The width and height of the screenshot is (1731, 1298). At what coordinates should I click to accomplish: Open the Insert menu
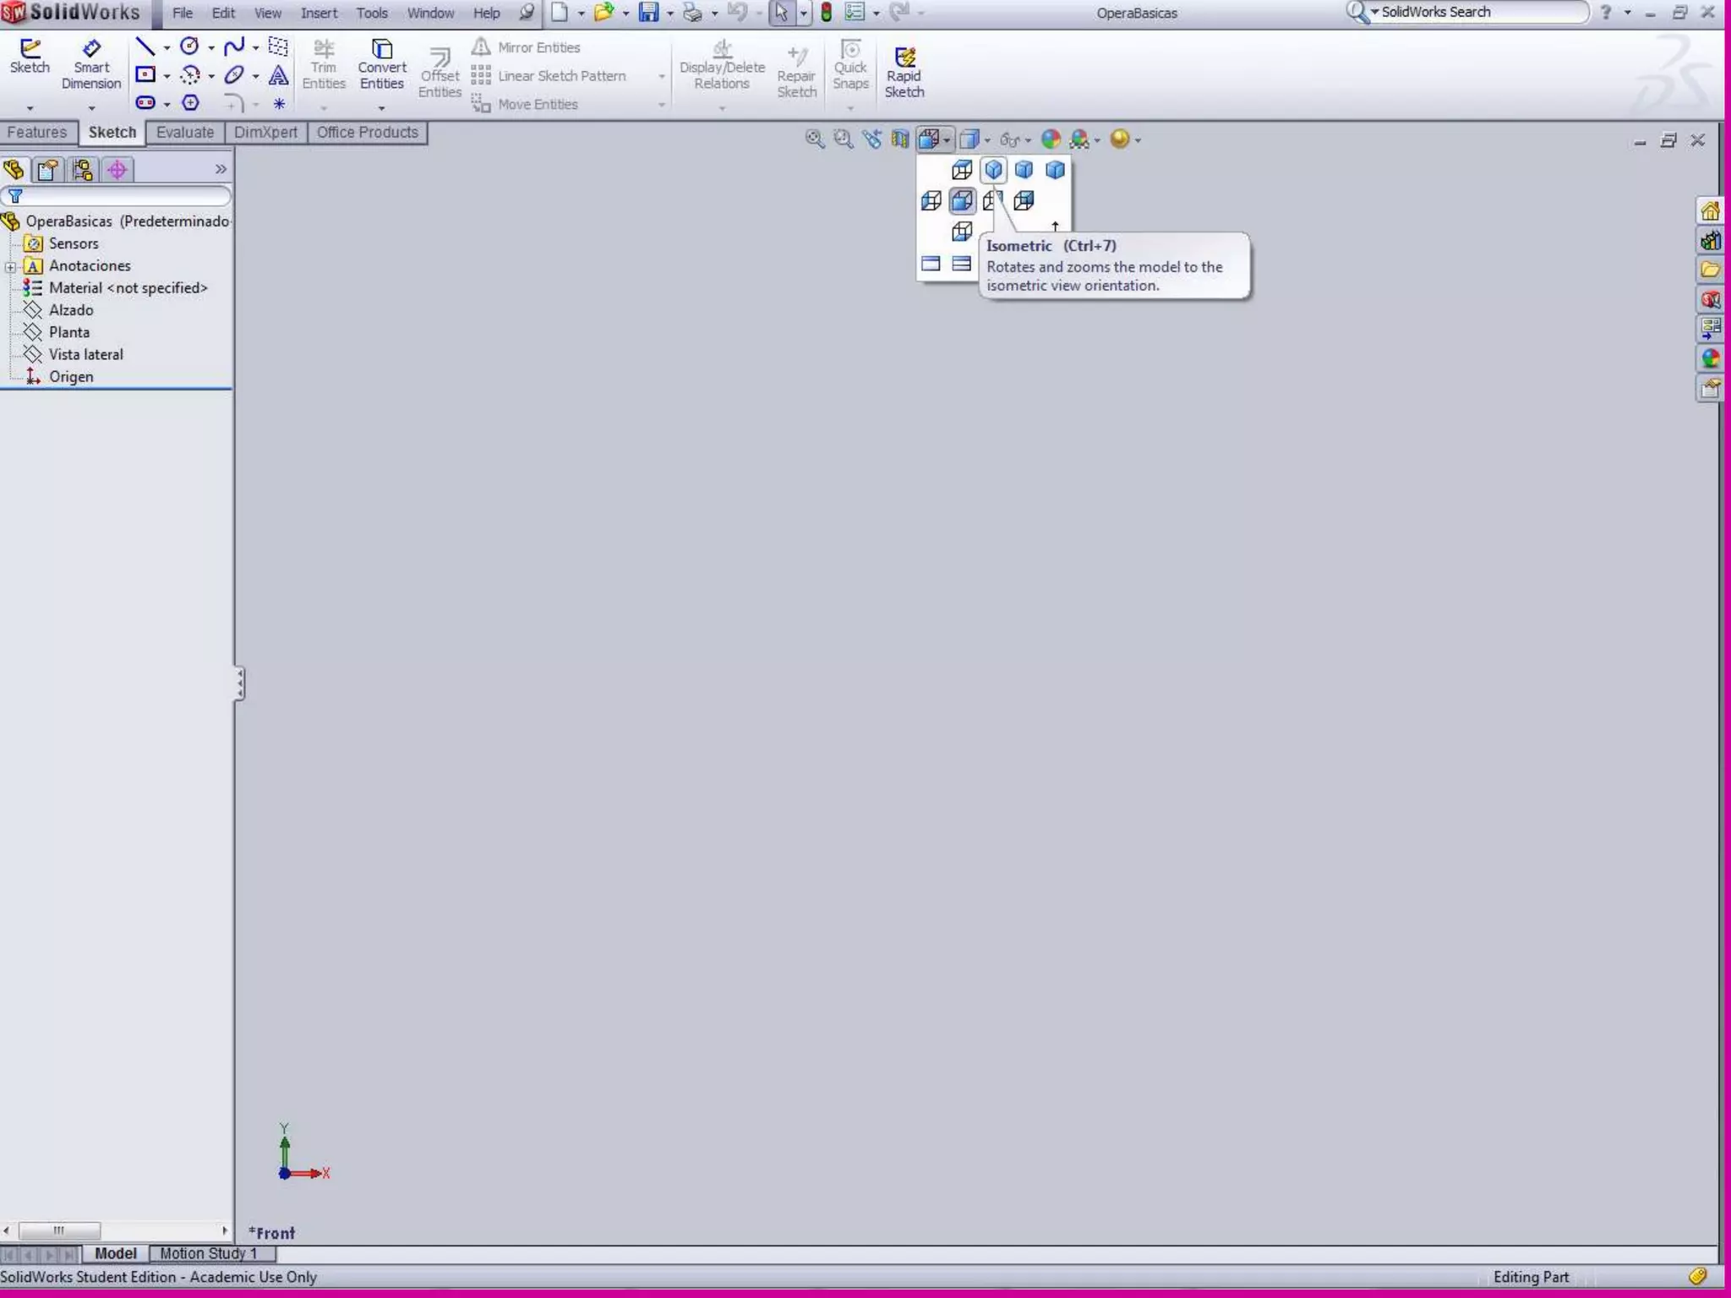[x=319, y=13]
